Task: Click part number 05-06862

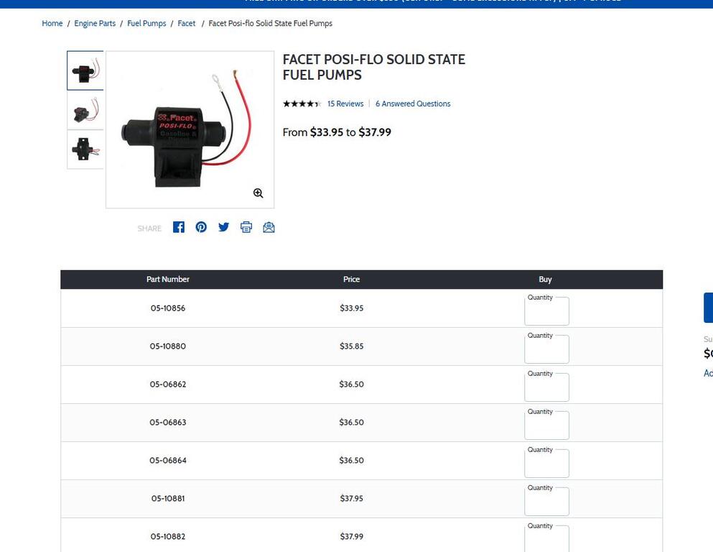Action: pyautogui.click(x=168, y=384)
